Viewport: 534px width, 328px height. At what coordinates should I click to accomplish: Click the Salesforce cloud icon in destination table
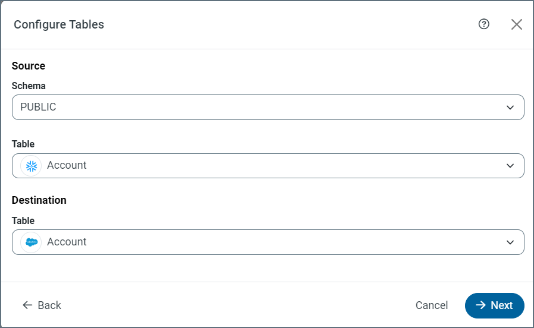point(31,242)
